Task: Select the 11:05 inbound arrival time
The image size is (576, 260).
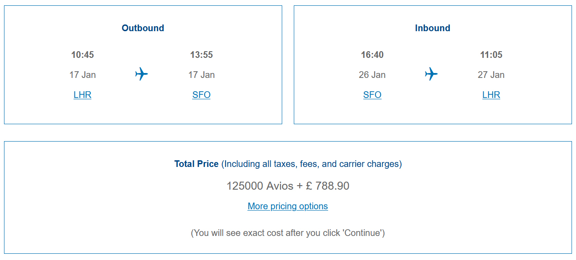Action: coord(491,55)
